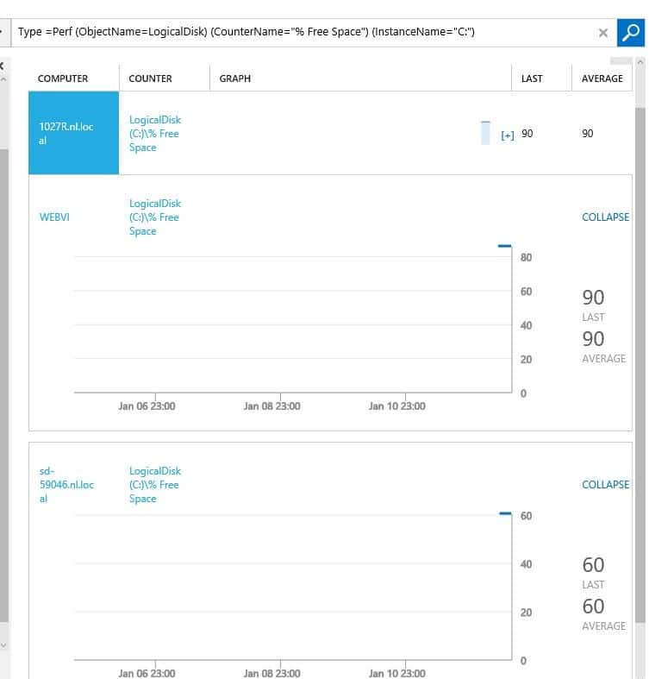Collapse the WEBVI graph panel

tap(605, 217)
